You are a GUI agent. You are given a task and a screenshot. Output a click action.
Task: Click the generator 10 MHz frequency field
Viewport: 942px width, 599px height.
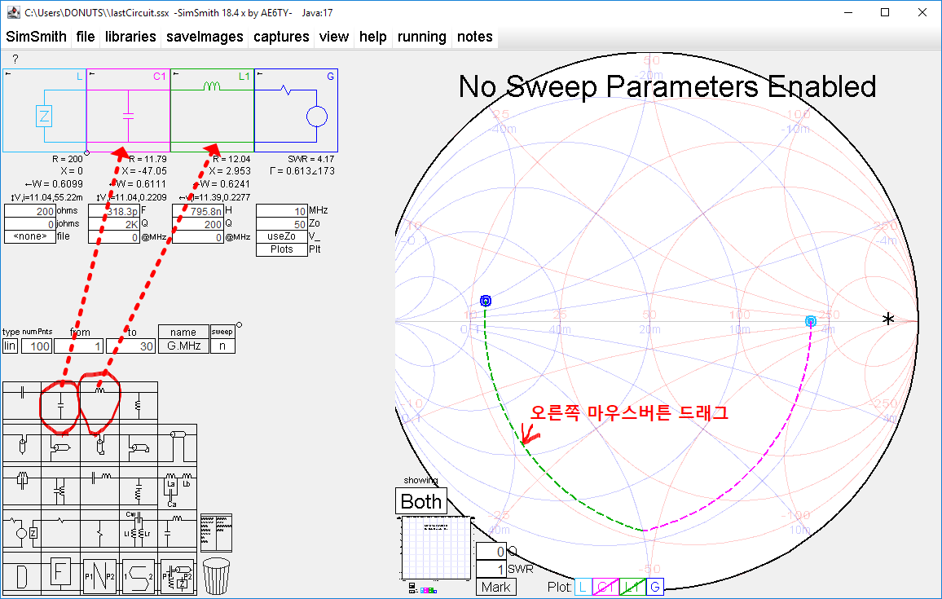pyautogui.click(x=282, y=211)
